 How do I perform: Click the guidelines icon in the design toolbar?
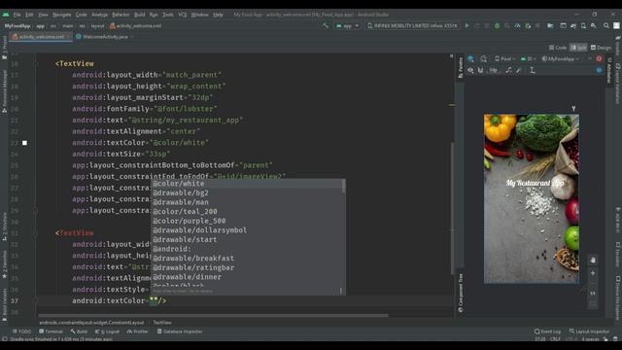coord(533,70)
